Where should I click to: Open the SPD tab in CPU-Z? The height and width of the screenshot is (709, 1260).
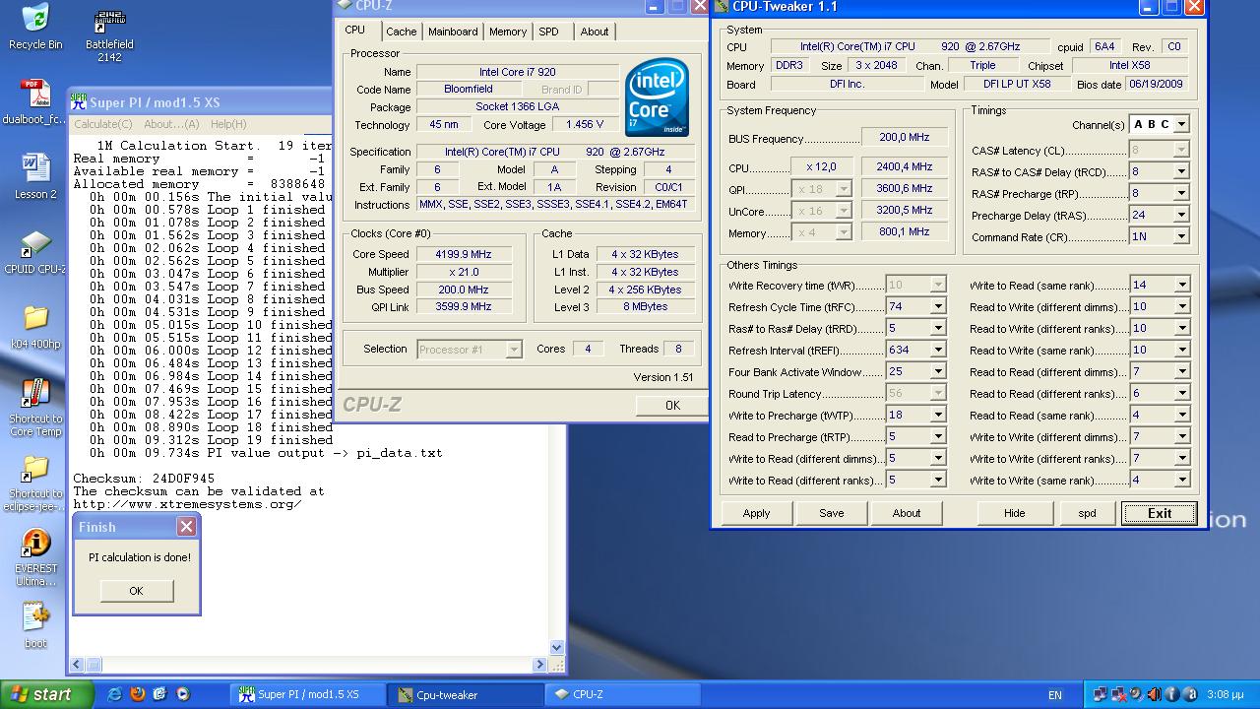pos(548,32)
